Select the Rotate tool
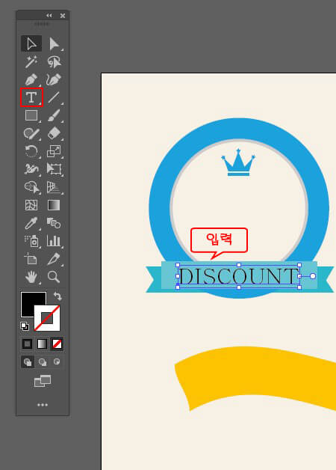The width and height of the screenshot is (336, 470). click(x=31, y=151)
